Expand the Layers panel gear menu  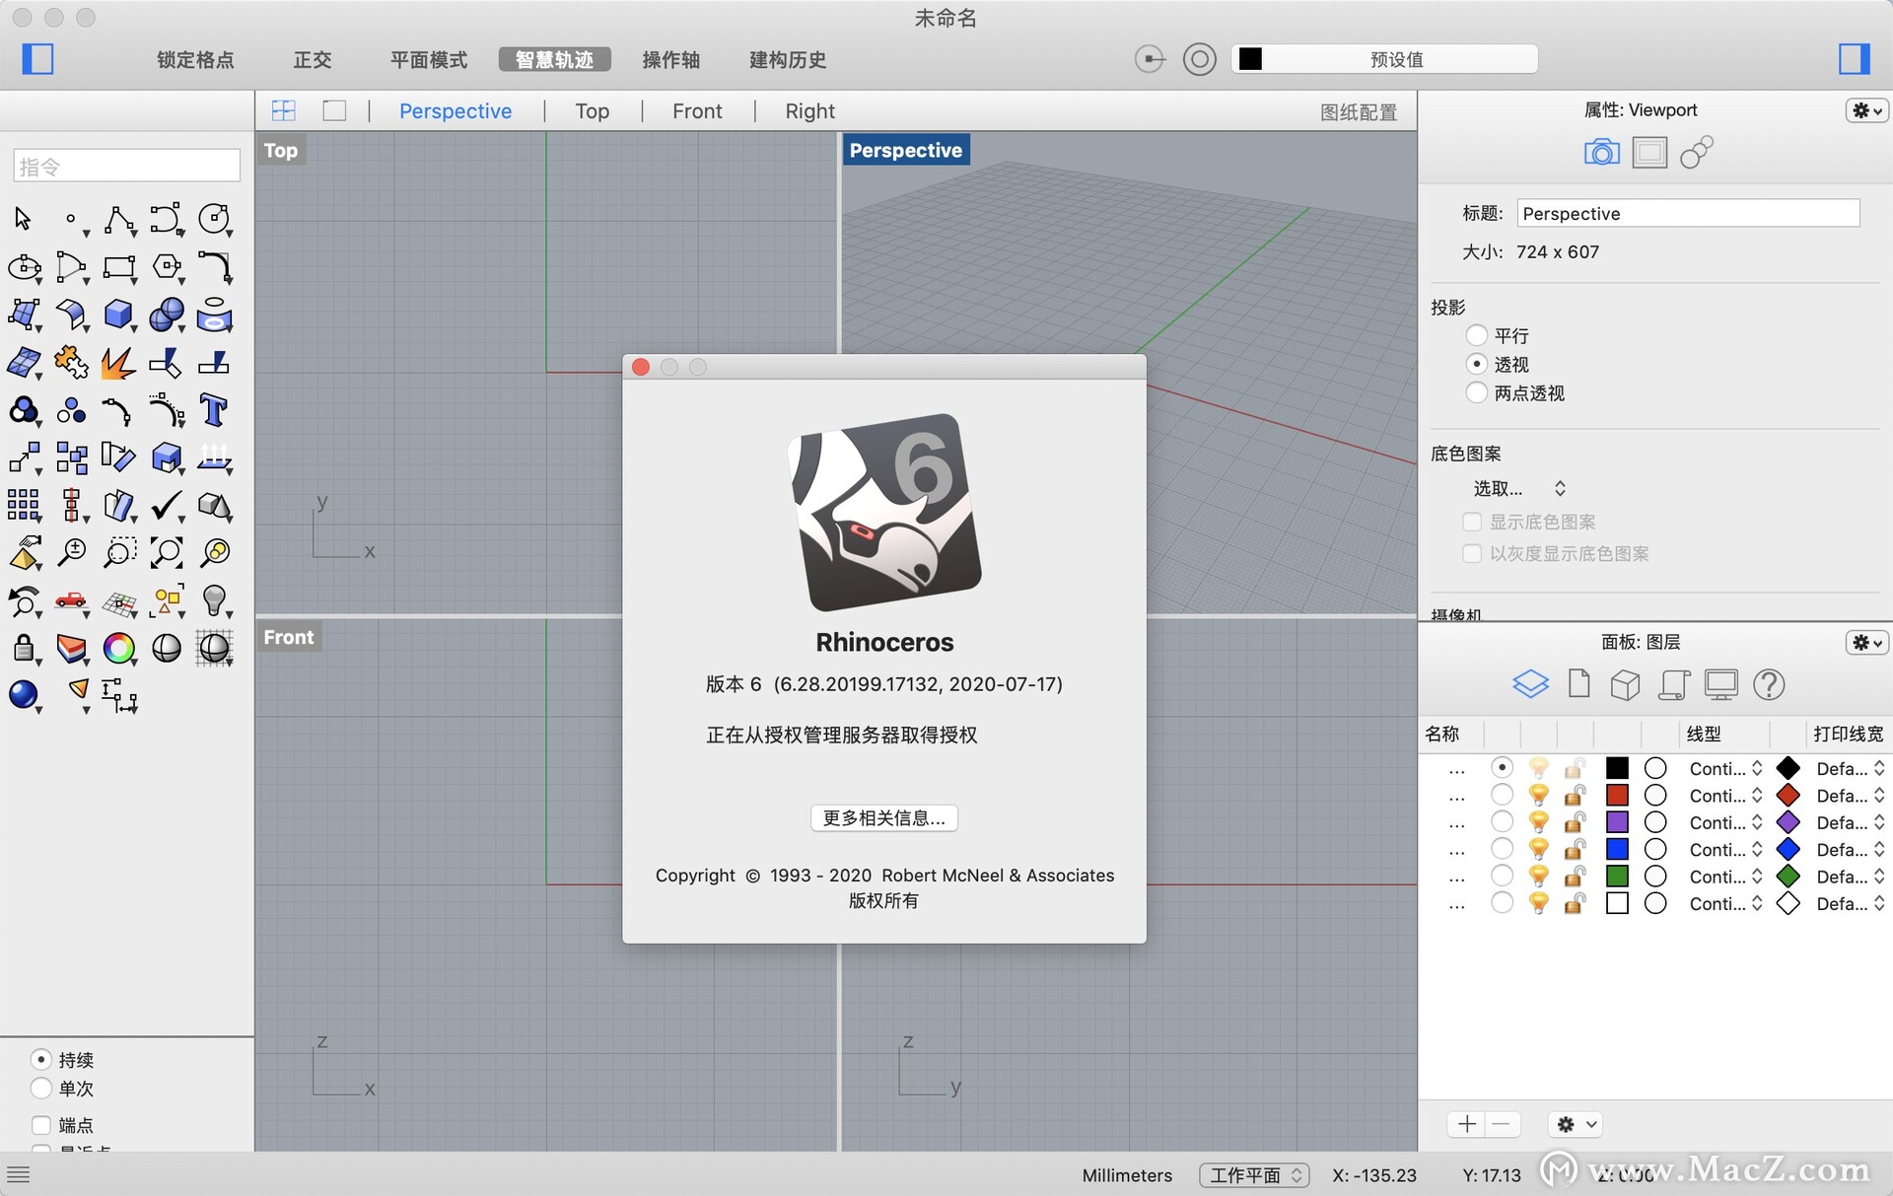[x=1862, y=641]
